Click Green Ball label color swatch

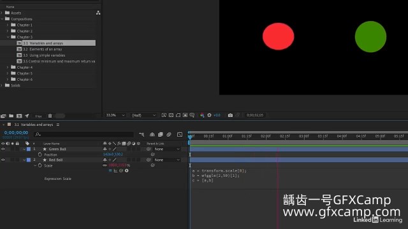pos(29,149)
